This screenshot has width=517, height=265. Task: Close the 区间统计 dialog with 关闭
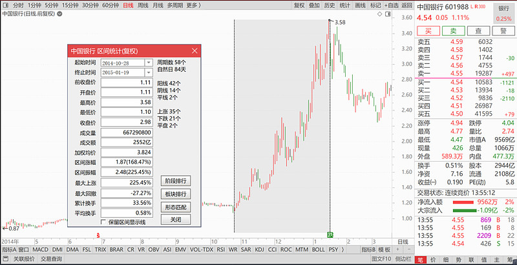pos(176,220)
